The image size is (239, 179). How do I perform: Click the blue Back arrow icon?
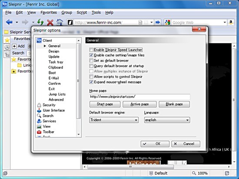coord(9,22)
